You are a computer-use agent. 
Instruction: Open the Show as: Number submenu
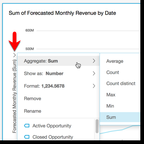(x=59, y=73)
